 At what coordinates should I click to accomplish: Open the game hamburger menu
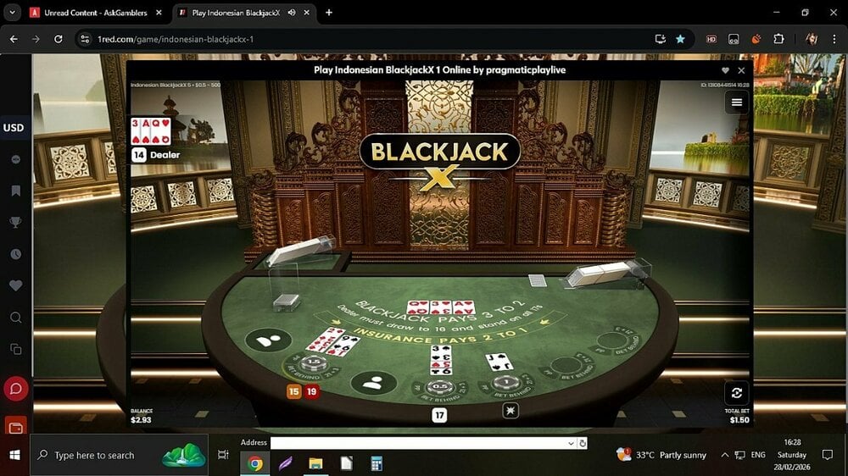[x=736, y=102]
